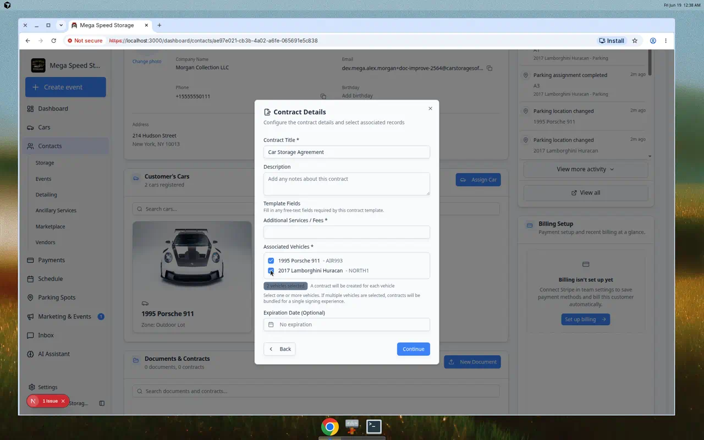Copy the email address with the copy icon
The height and width of the screenshot is (440, 704).
[490, 68]
